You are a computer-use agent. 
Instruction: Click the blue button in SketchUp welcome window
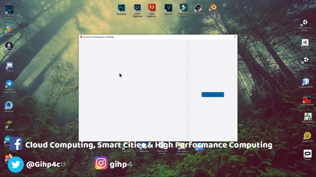(213, 94)
